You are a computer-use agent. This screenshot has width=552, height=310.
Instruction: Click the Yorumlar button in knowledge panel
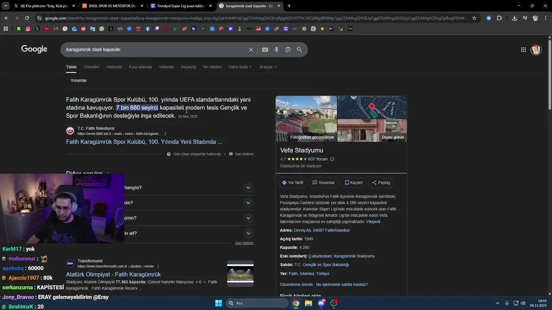coord(323,183)
